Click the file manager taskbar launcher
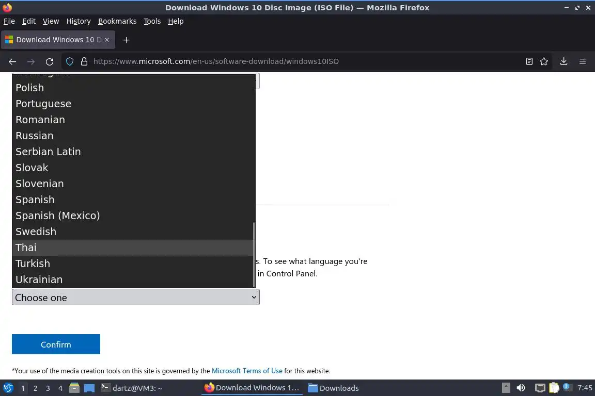 point(74,388)
